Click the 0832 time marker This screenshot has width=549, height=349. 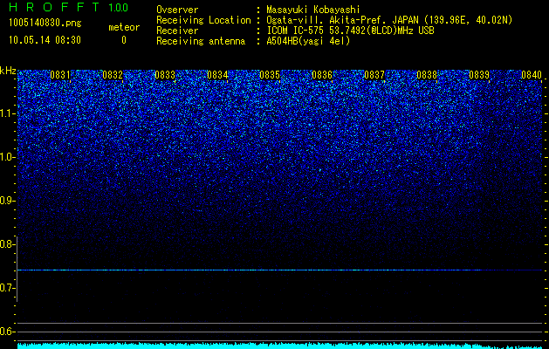pyautogui.click(x=113, y=75)
